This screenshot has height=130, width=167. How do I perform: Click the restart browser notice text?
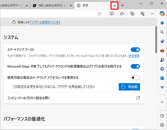click(54, 87)
